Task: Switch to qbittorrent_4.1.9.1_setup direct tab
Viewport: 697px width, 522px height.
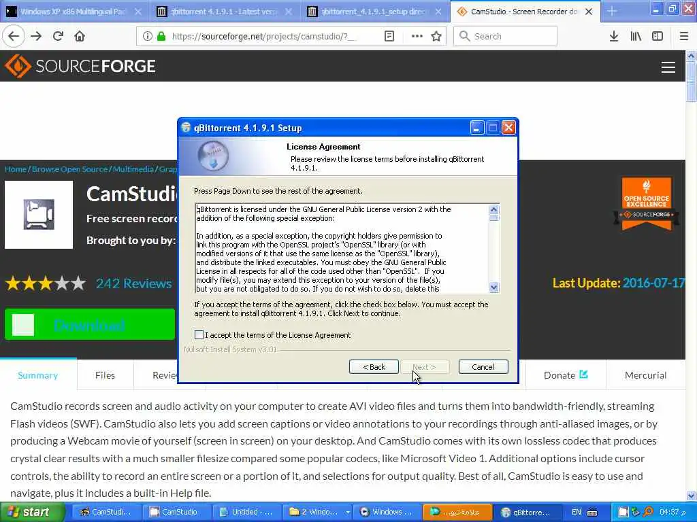Action: pyautogui.click(x=372, y=12)
